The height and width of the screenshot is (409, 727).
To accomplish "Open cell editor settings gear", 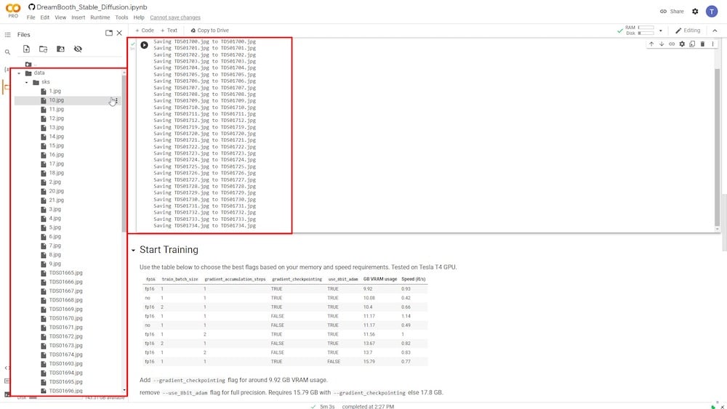I will click(x=682, y=44).
